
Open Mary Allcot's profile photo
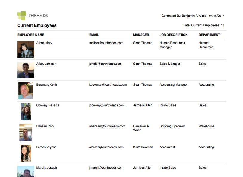point(26,49)
